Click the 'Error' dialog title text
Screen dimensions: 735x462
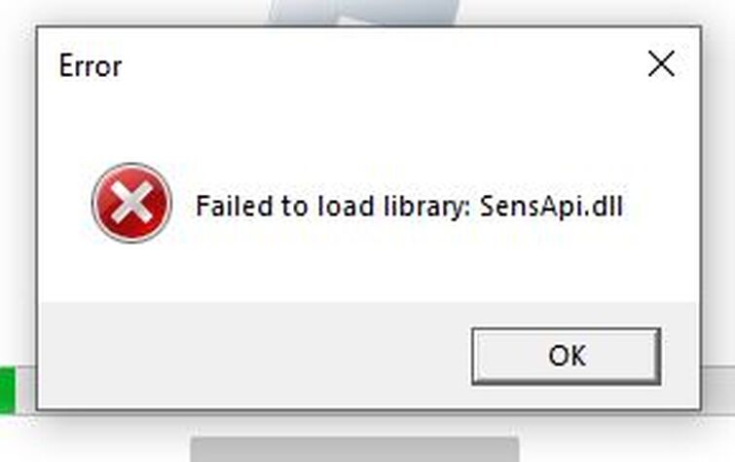pos(91,65)
